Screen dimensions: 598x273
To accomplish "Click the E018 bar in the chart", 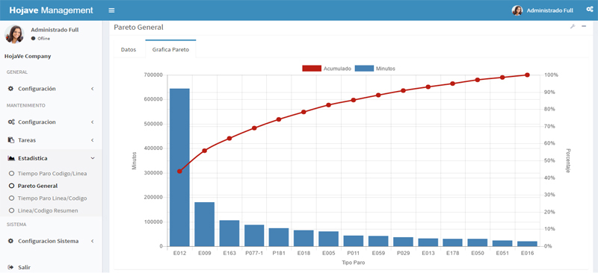I will click(x=303, y=239).
